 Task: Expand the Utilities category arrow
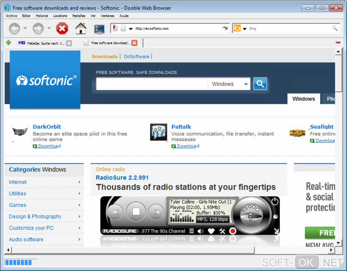point(80,194)
